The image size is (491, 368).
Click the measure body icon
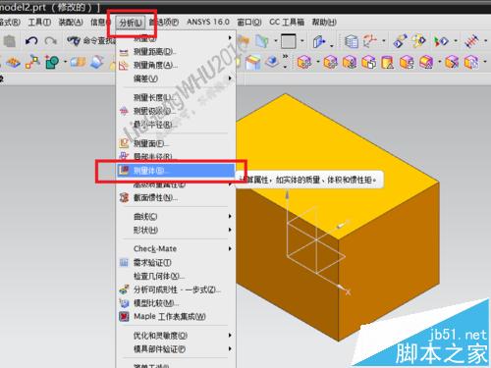tap(124, 170)
